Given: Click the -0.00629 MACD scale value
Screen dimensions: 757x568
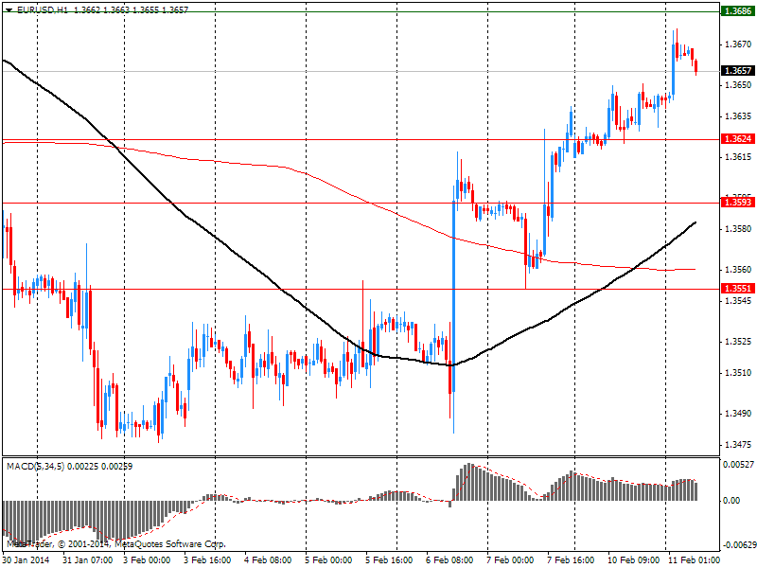Looking at the screenshot, I should [x=738, y=545].
